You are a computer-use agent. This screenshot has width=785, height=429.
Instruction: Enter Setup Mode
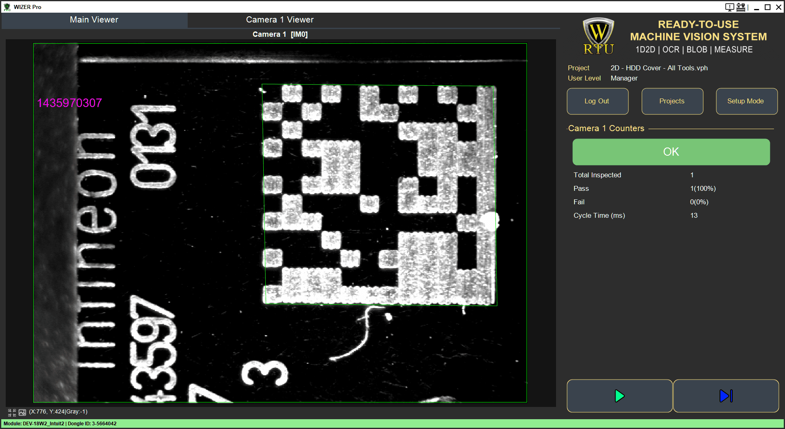tap(747, 101)
